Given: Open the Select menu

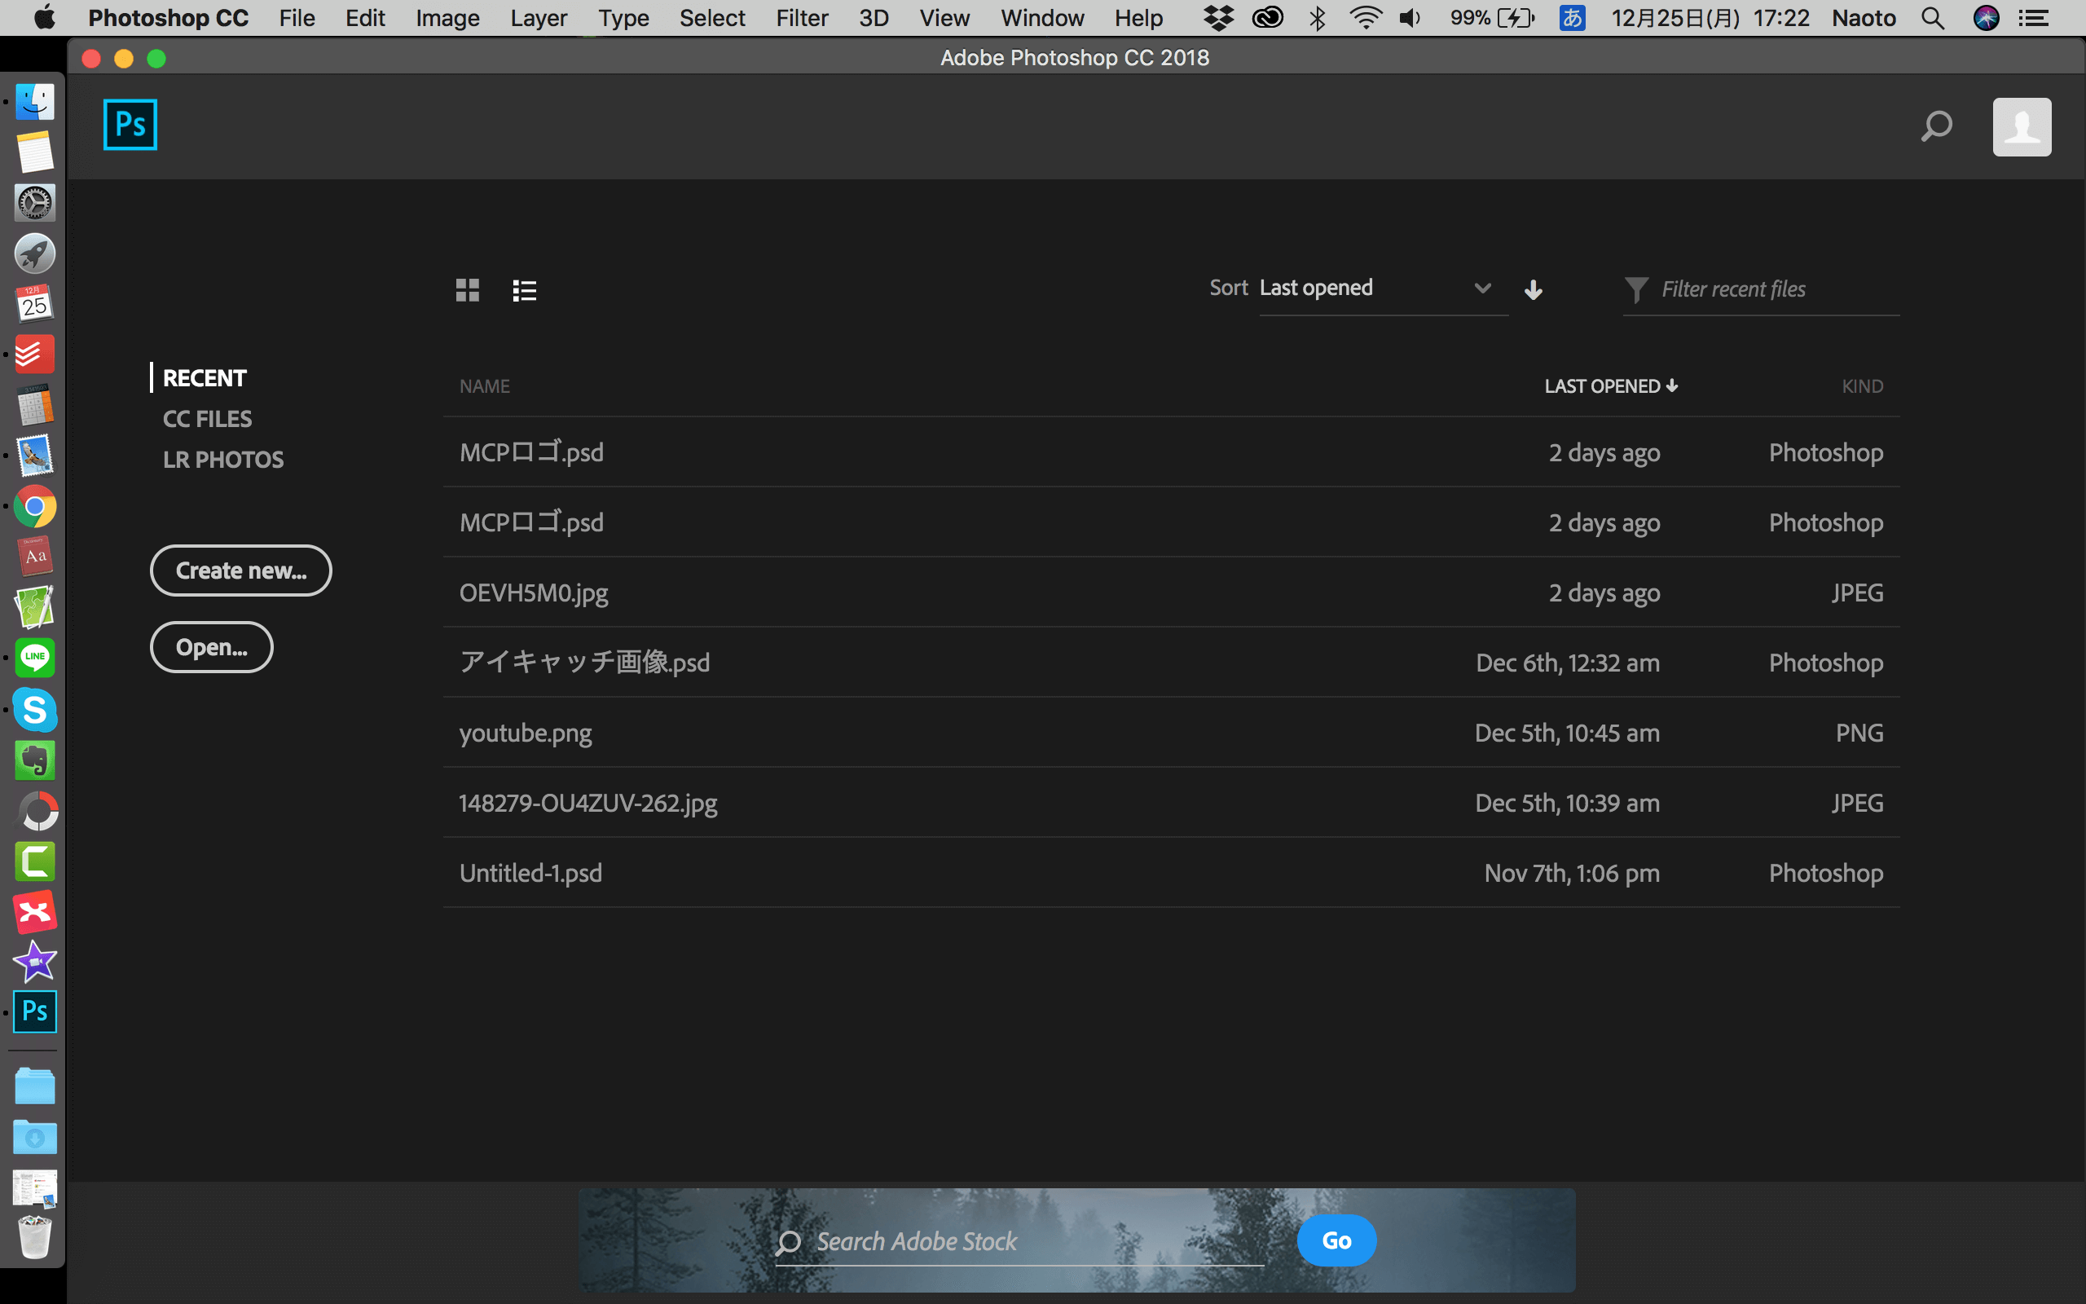Looking at the screenshot, I should click(x=712, y=17).
